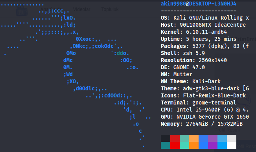Click the Uptime line 5 hours, 25 mins
This screenshot has width=256, height=152.
coord(199,39)
